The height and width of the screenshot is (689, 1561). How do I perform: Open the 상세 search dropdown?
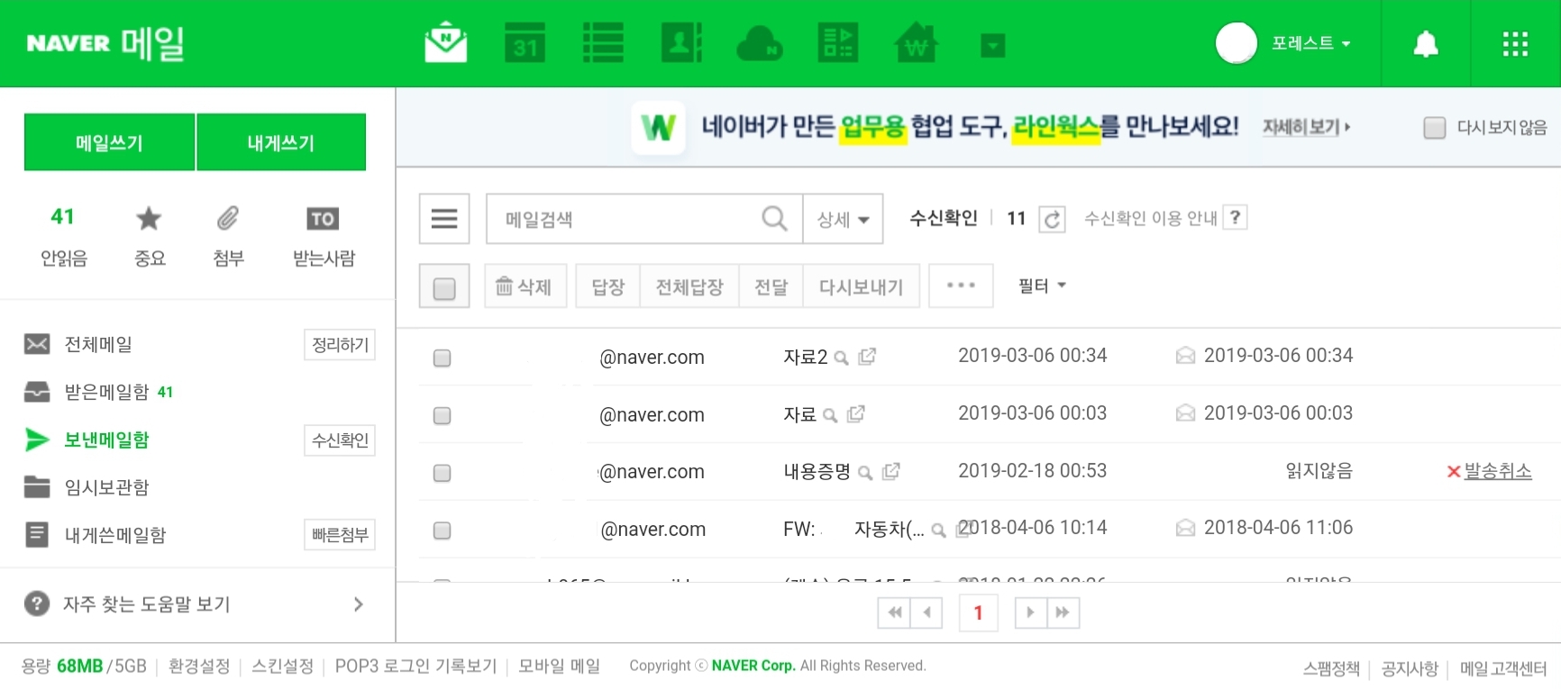(843, 219)
